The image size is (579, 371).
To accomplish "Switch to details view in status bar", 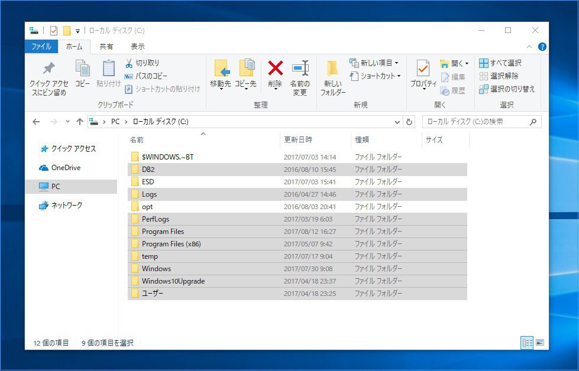I will point(526,343).
